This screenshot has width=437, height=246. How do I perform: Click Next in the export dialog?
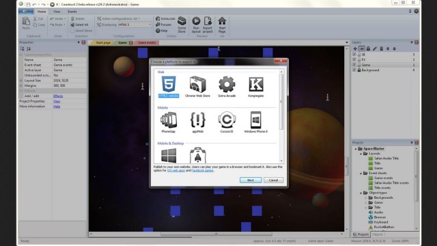[x=251, y=180]
